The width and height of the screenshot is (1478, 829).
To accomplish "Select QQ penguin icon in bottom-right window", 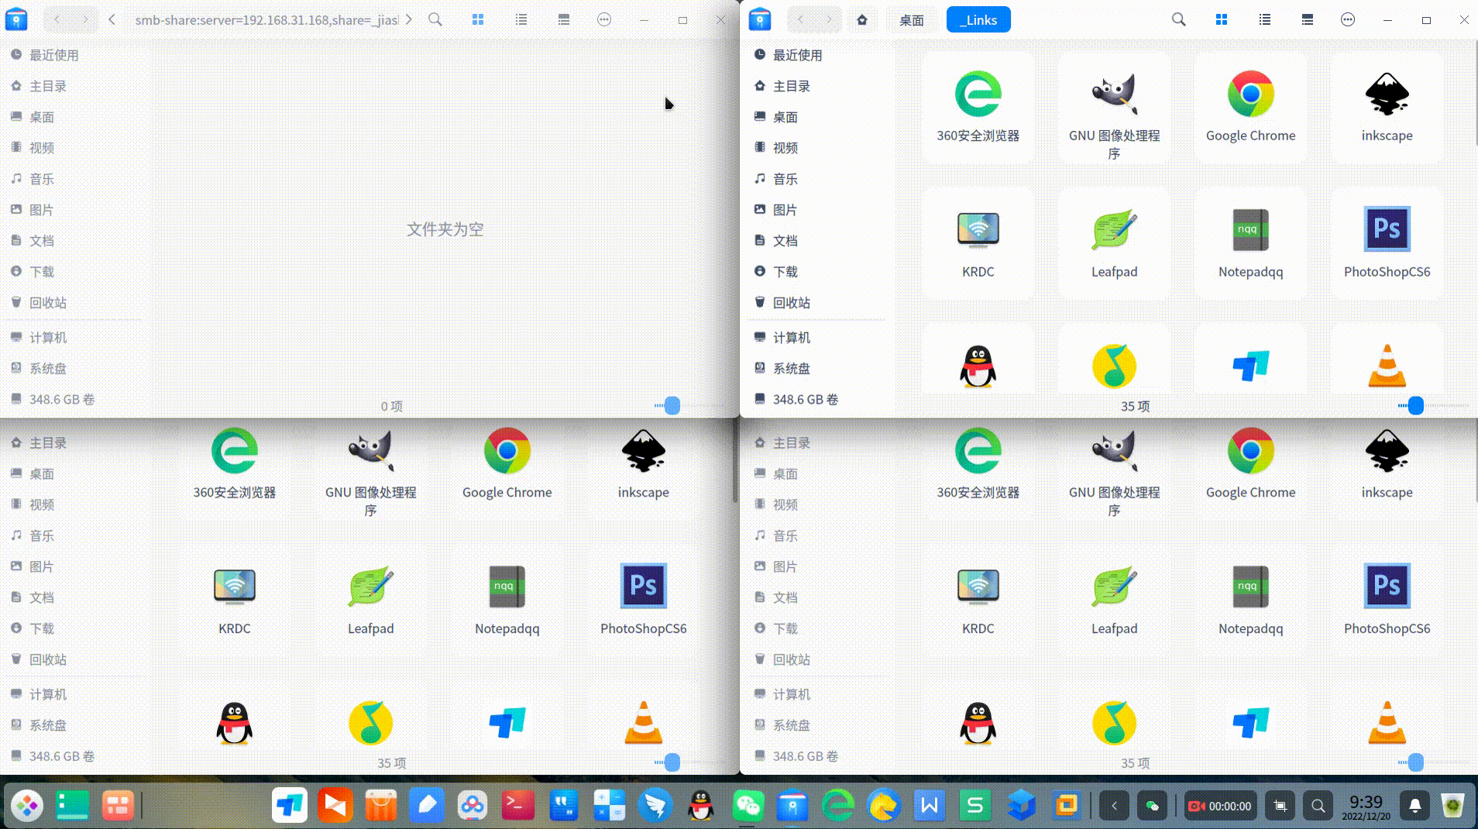I will [978, 723].
